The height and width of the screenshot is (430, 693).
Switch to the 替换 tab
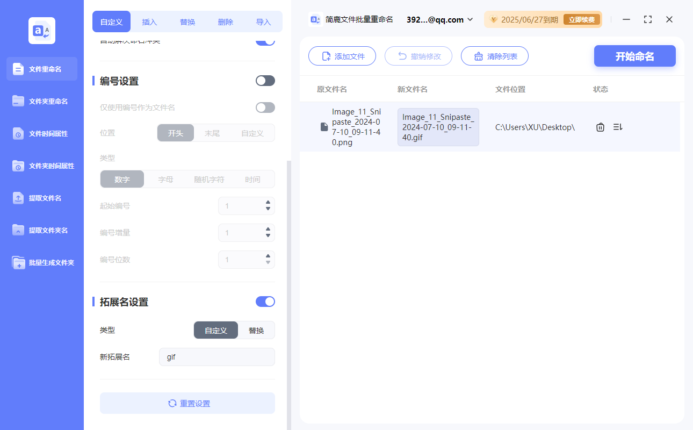click(187, 21)
